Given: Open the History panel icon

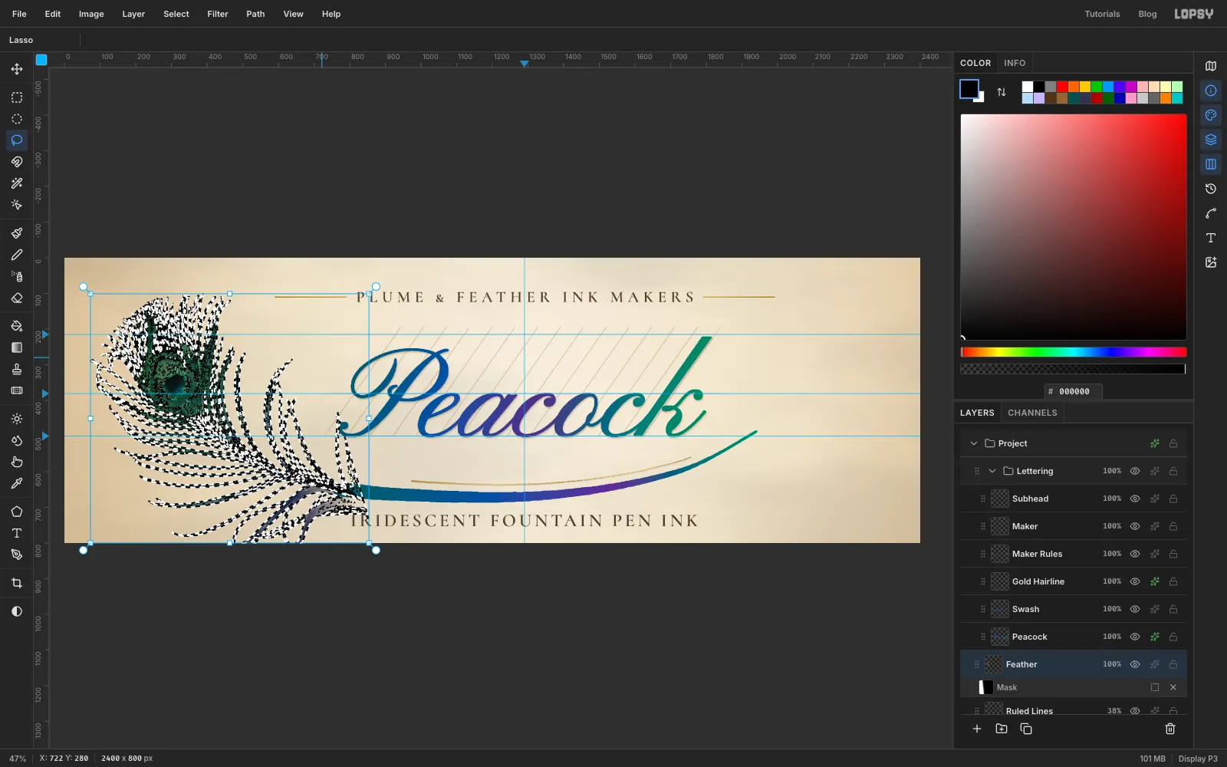Looking at the screenshot, I should pyautogui.click(x=1211, y=189).
